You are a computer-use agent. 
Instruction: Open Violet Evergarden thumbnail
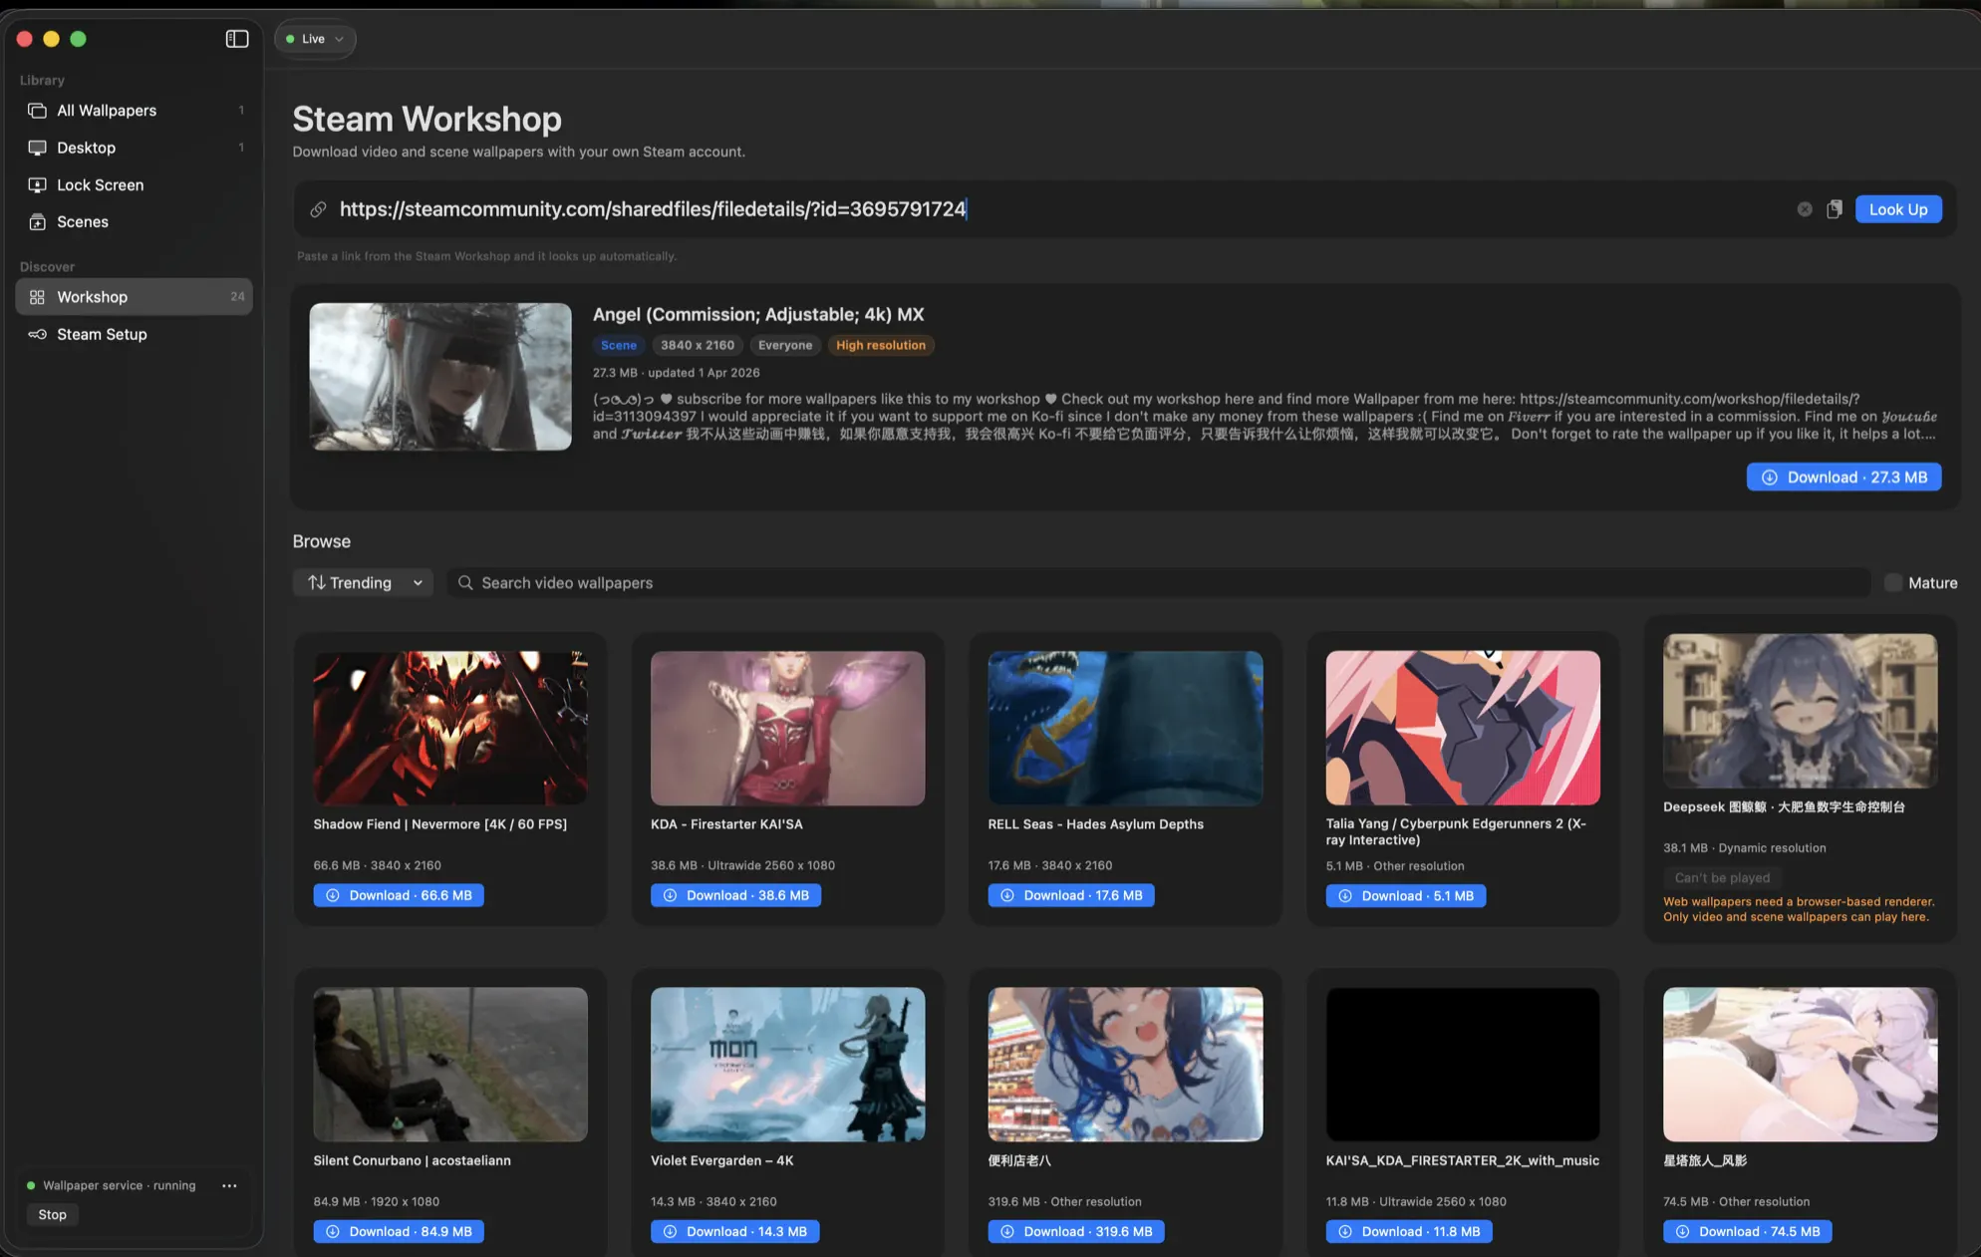787,1065
